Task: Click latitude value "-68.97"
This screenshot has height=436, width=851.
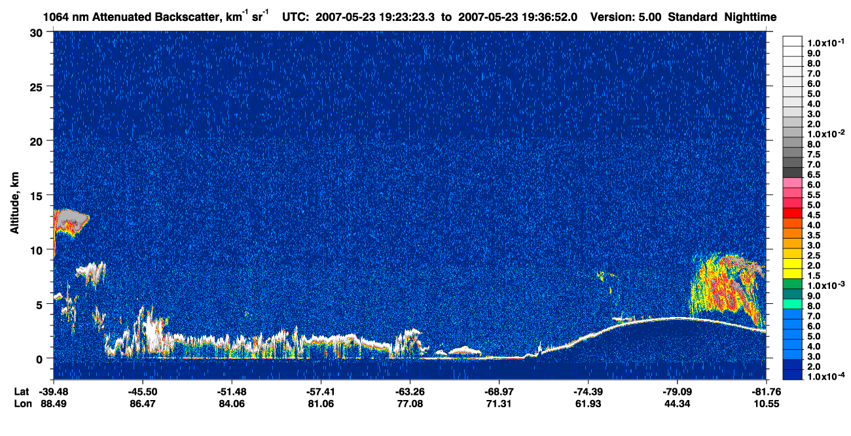Action: point(499,391)
